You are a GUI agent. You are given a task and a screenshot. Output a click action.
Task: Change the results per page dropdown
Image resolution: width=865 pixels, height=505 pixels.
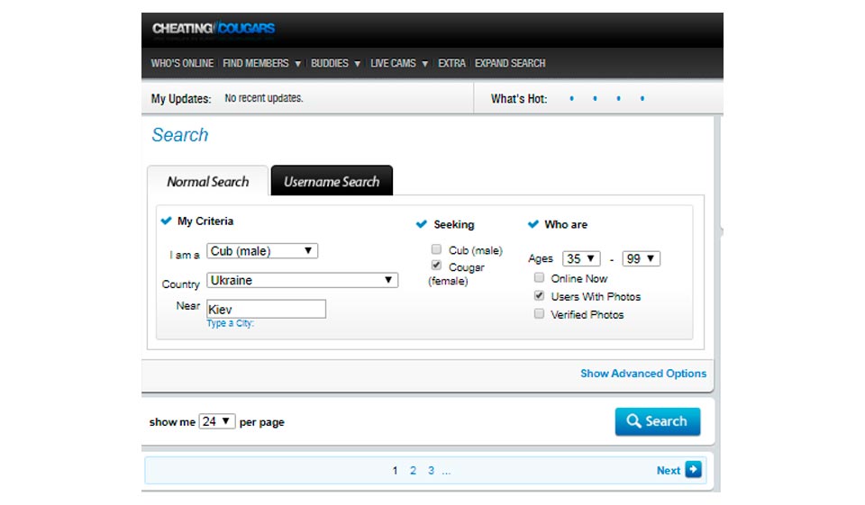(217, 421)
